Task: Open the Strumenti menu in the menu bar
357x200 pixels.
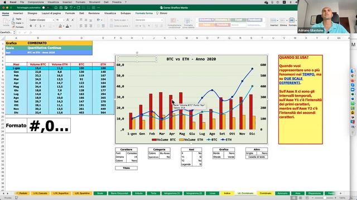Action: (x=94, y=2)
